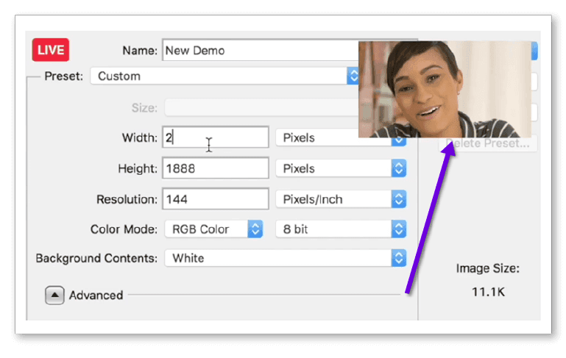Click the Image Size label

pos(487,269)
